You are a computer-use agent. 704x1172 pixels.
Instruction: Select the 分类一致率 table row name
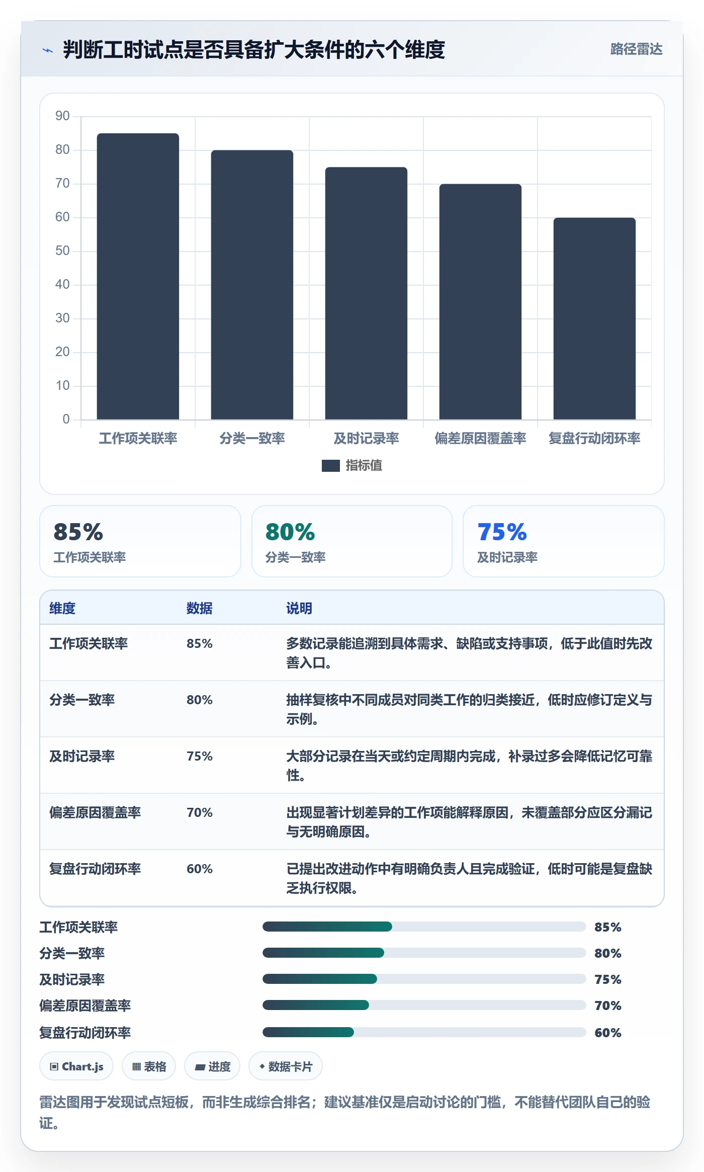click(x=82, y=700)
